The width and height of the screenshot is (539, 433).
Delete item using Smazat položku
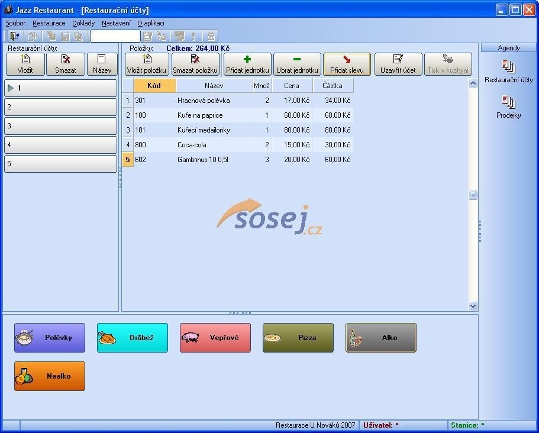pyautogui.click(x=195, y=64)
